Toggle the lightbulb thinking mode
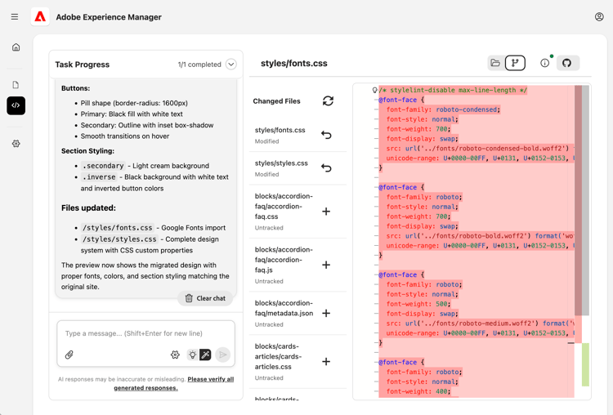 click(x=192, y=355)
